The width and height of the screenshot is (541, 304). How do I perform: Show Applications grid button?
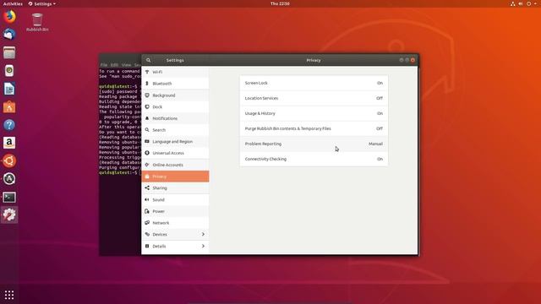[x=9, y=295]
